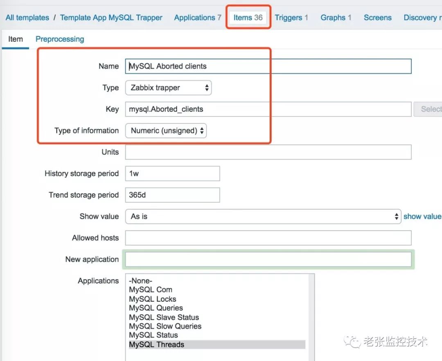Switch to the Preprocessing sub-tab
This screenshot has width=442, height=361.
pos(60,39)
